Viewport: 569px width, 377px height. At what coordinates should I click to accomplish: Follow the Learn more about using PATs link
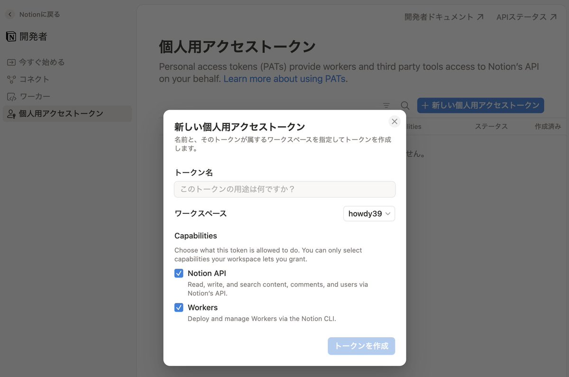[284, 79]
